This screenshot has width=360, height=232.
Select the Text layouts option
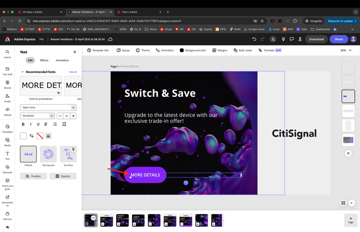click(48, 154)
